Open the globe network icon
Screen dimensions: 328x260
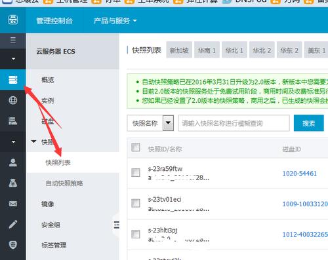tap(13, 100)
